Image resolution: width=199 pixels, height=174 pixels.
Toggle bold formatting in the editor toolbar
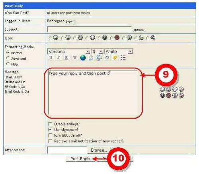pos(51,58)
